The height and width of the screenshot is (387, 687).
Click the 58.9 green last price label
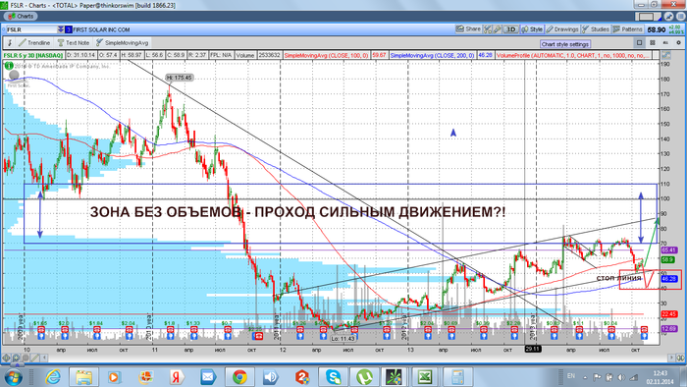click(667, 260)
